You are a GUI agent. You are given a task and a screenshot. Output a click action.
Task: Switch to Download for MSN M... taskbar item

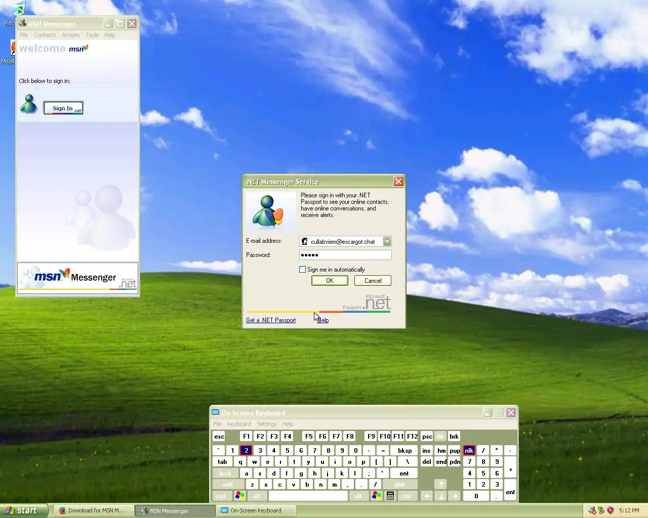[95, 510]
